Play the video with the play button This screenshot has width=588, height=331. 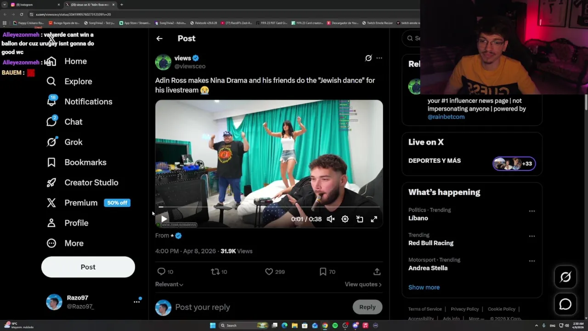click(164, 219)
